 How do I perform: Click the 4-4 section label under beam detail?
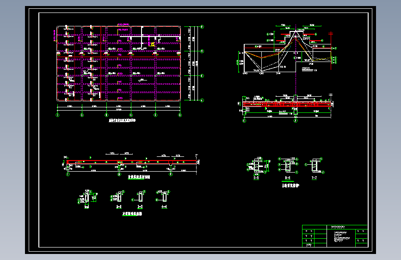tap(164, 207)
